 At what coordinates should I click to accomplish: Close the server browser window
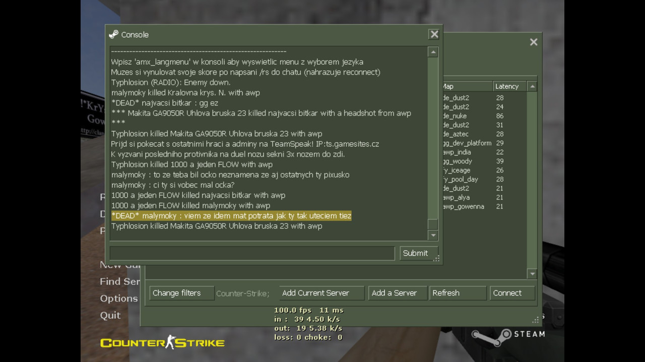tap(534, 42)
